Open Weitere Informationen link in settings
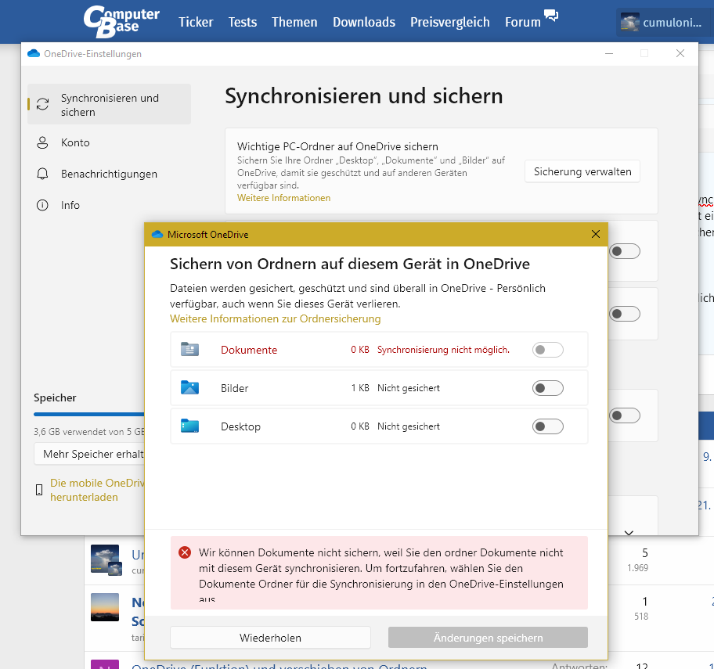This screenshot has width=714, height=669. pyautogui.click(x=283, y=198)
